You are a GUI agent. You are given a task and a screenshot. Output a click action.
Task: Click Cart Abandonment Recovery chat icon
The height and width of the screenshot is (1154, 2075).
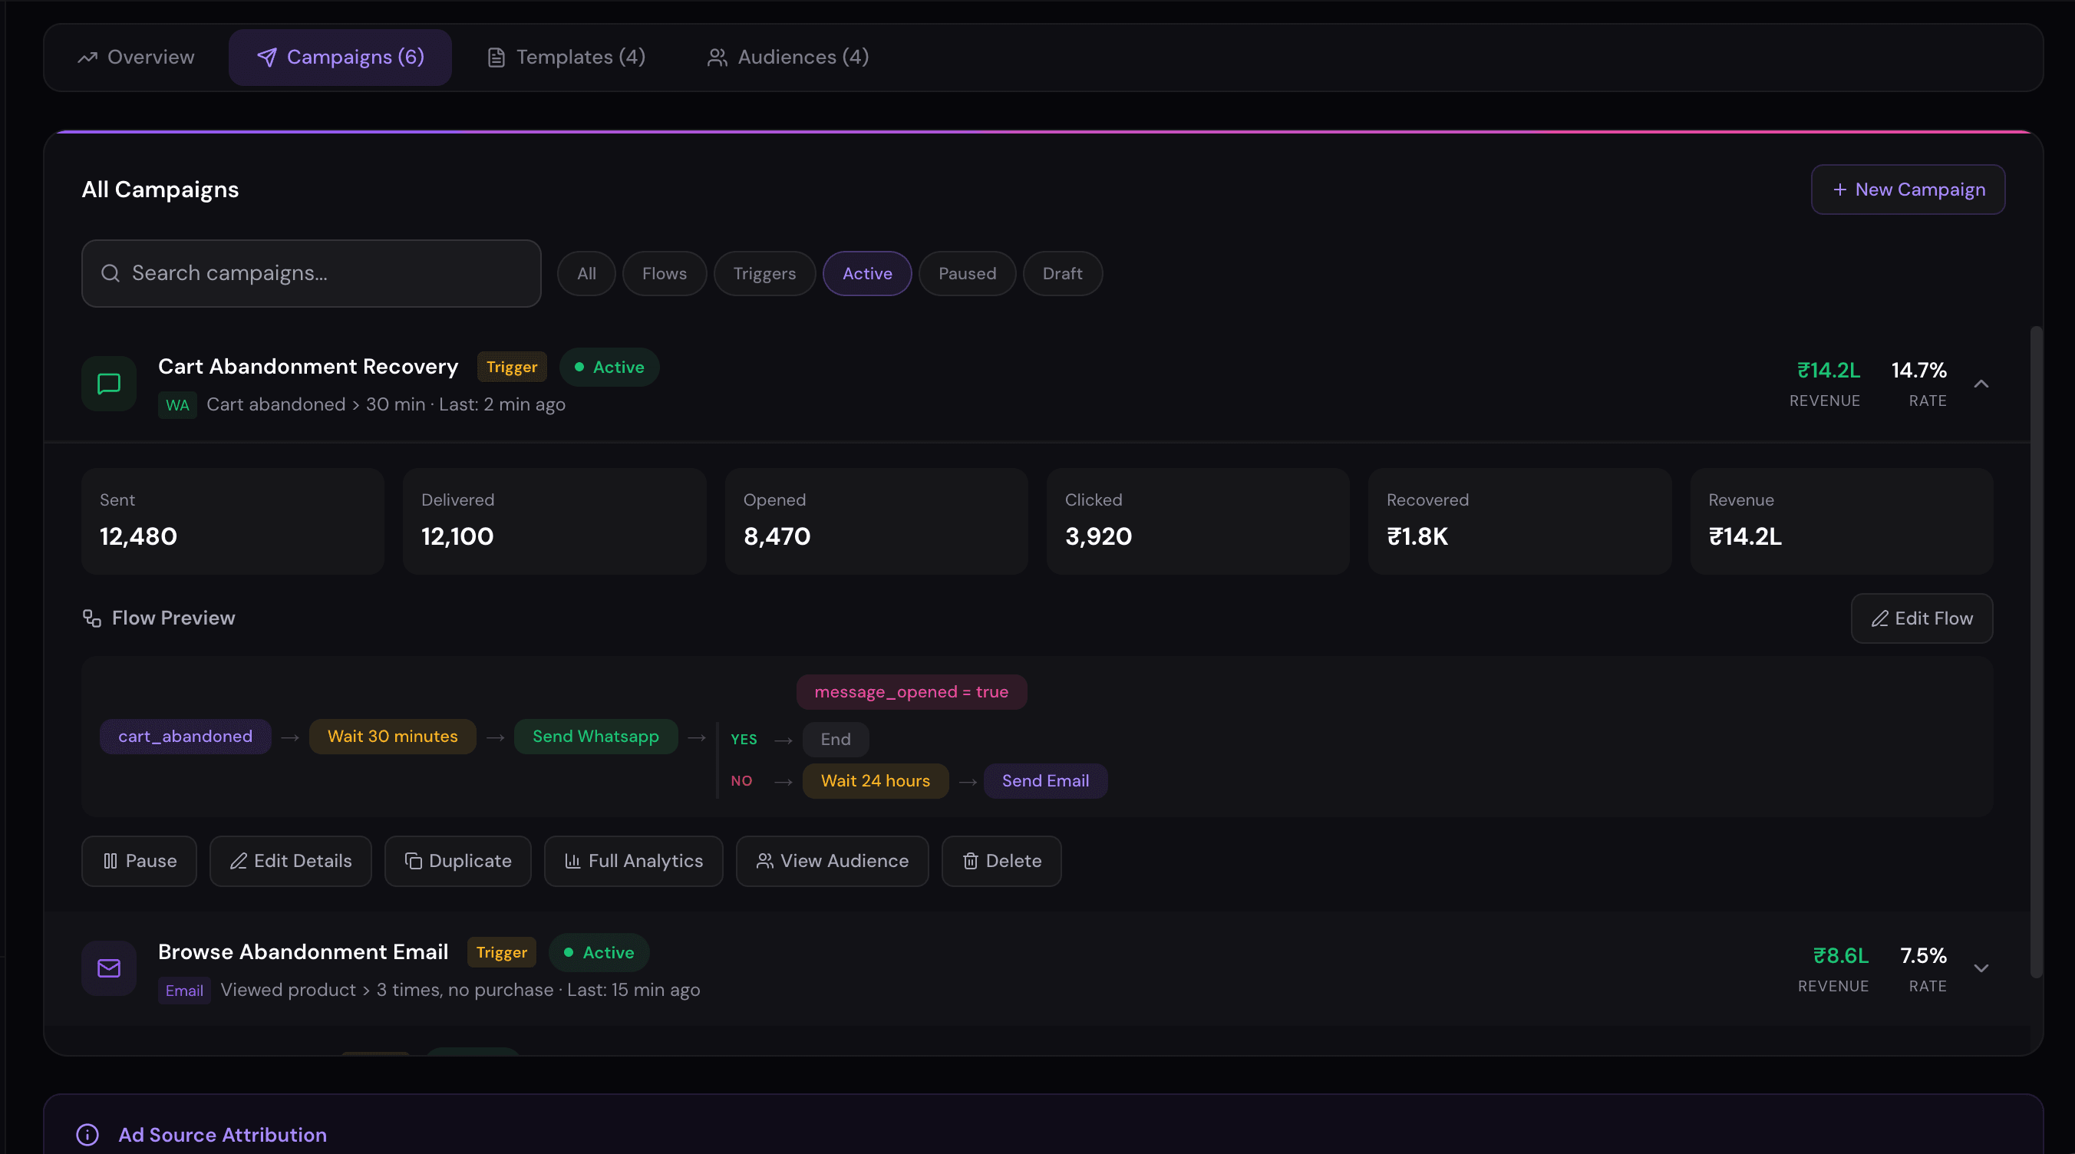click(x=109, y=384)
